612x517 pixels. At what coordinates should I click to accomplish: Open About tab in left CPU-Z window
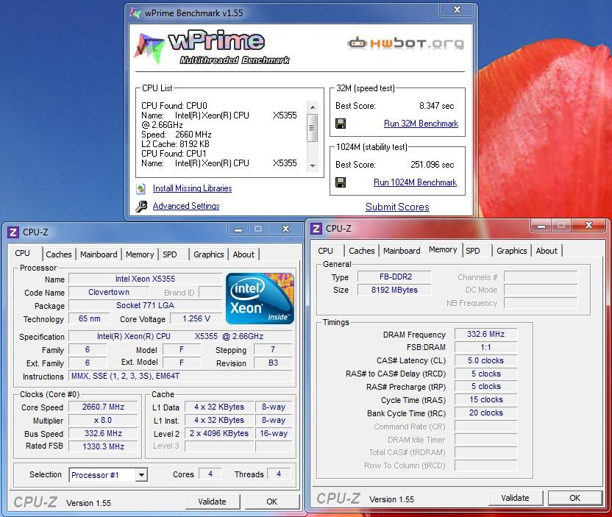click(243, 254)
